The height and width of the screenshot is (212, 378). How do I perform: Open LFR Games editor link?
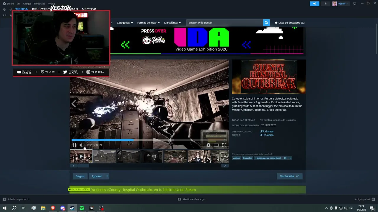pyautogui.click(x=267, y=135)
